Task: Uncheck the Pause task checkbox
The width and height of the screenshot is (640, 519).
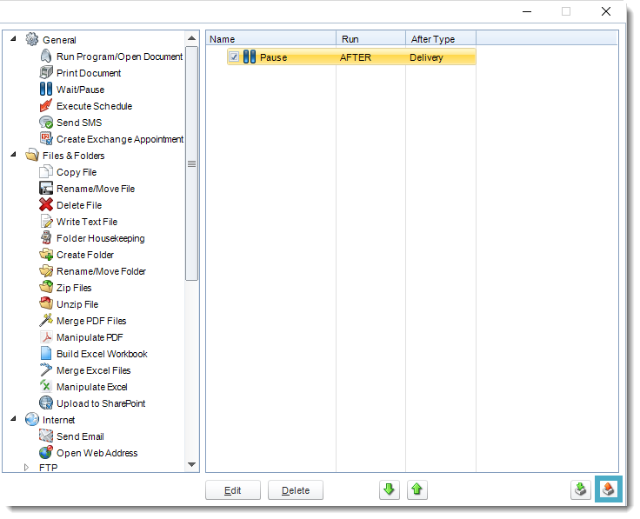Action: point(234,57)
